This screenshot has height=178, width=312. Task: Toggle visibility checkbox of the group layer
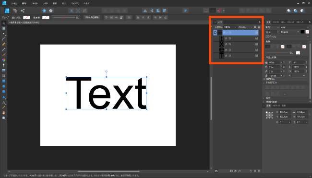point(256,33)
